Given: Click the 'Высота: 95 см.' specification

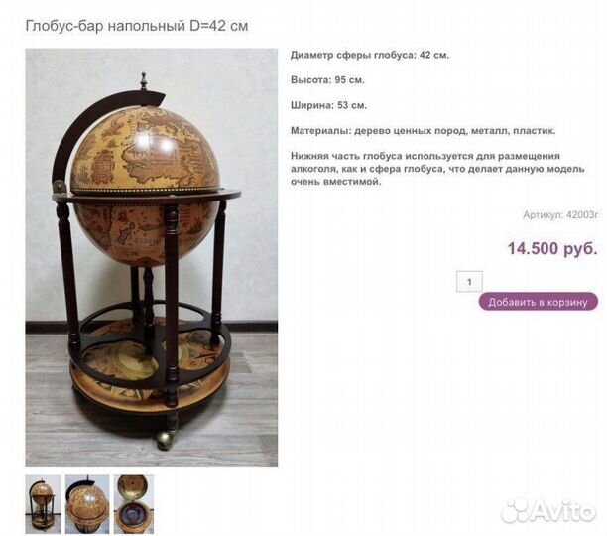Looking at the screenshot, I should [327, 80].
